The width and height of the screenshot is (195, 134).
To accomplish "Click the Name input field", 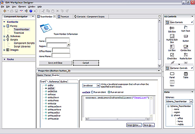I will click(x=57, y=40).
